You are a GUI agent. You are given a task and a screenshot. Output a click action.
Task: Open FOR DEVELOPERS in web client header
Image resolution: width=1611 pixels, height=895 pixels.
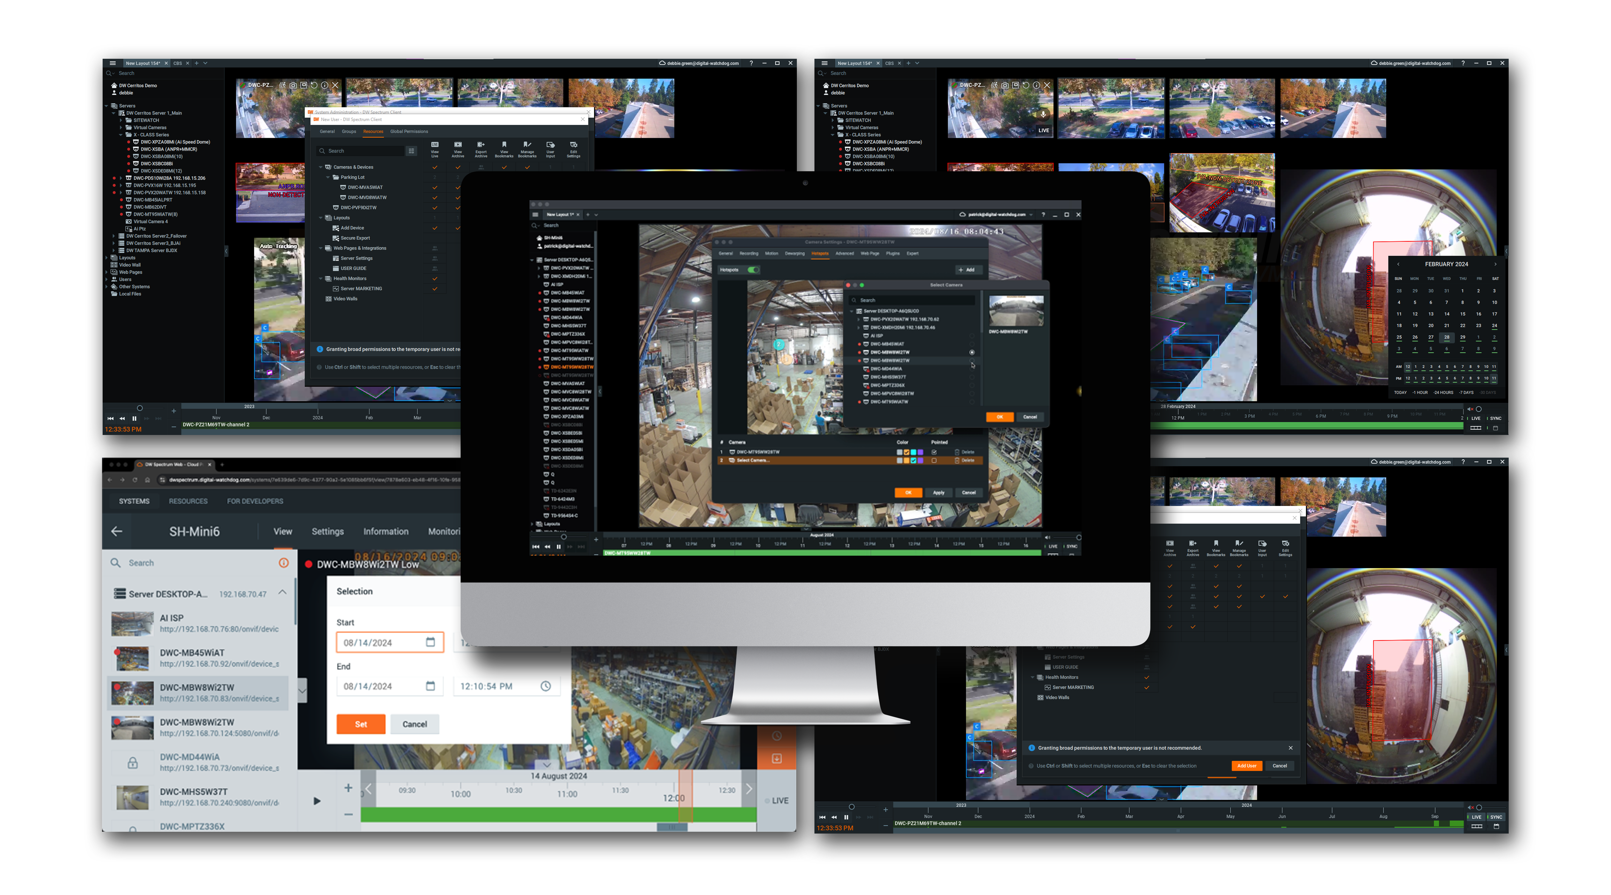tap(254, 501)
